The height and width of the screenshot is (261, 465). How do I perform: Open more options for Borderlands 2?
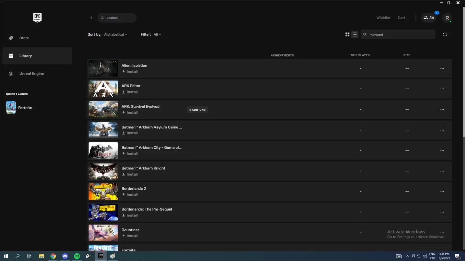coord(442,191)
